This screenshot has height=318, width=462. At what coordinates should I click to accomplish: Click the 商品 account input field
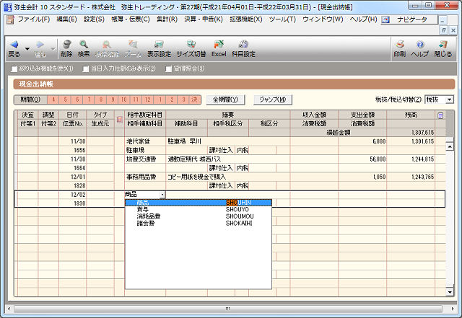[143, 195]
